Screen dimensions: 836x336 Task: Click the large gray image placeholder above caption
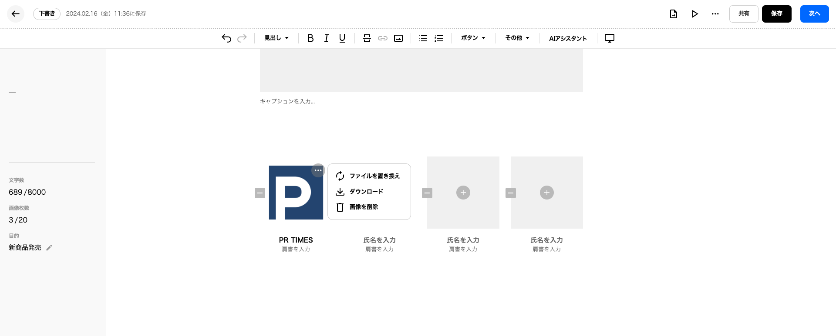click(x=421, y=70)
